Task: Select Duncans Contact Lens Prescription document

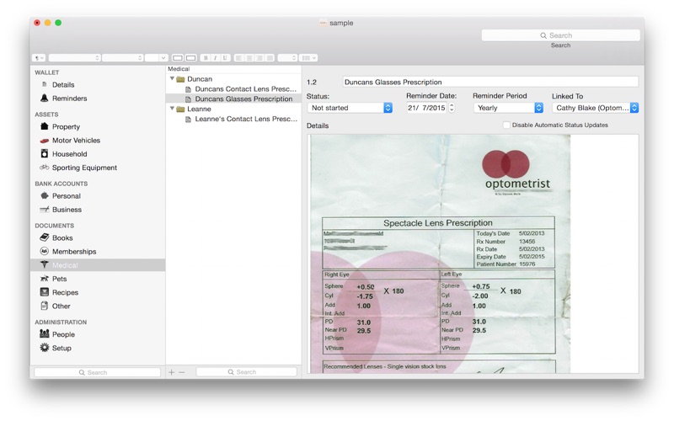Action: (x=245, y=89)
